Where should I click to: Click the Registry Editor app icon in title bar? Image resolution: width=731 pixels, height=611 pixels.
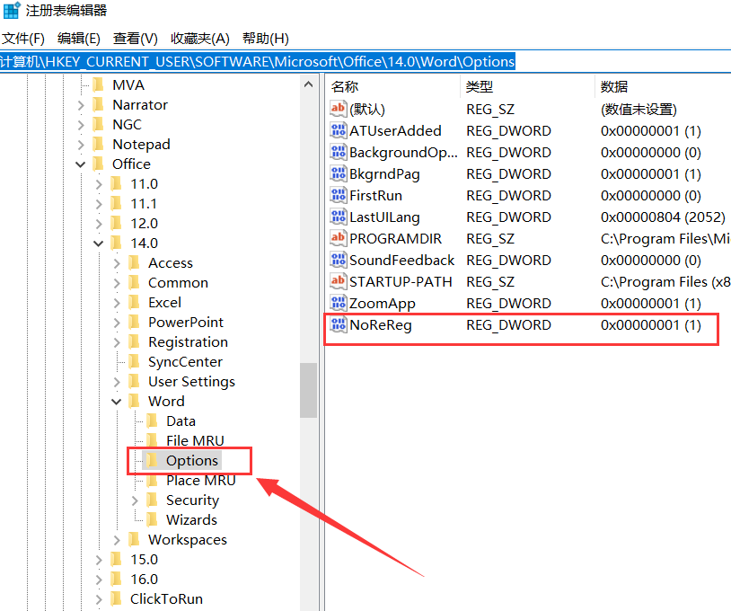[x=12, y=11]
